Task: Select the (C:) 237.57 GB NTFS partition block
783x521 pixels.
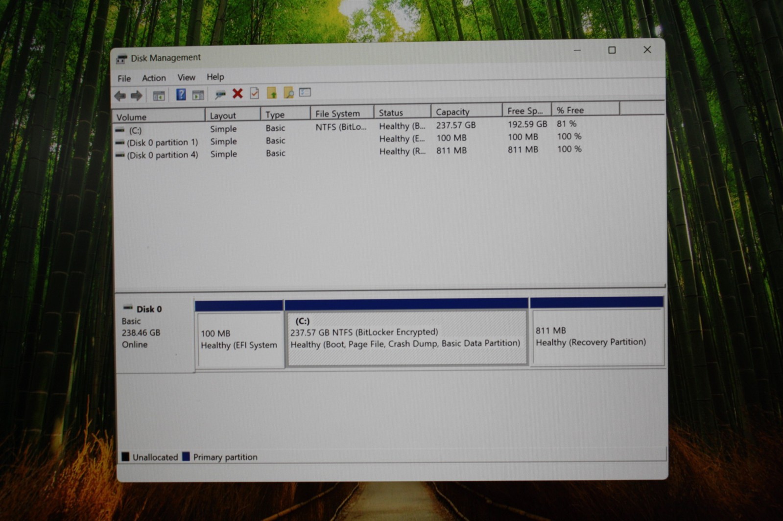Action: [x=406, y=332]
